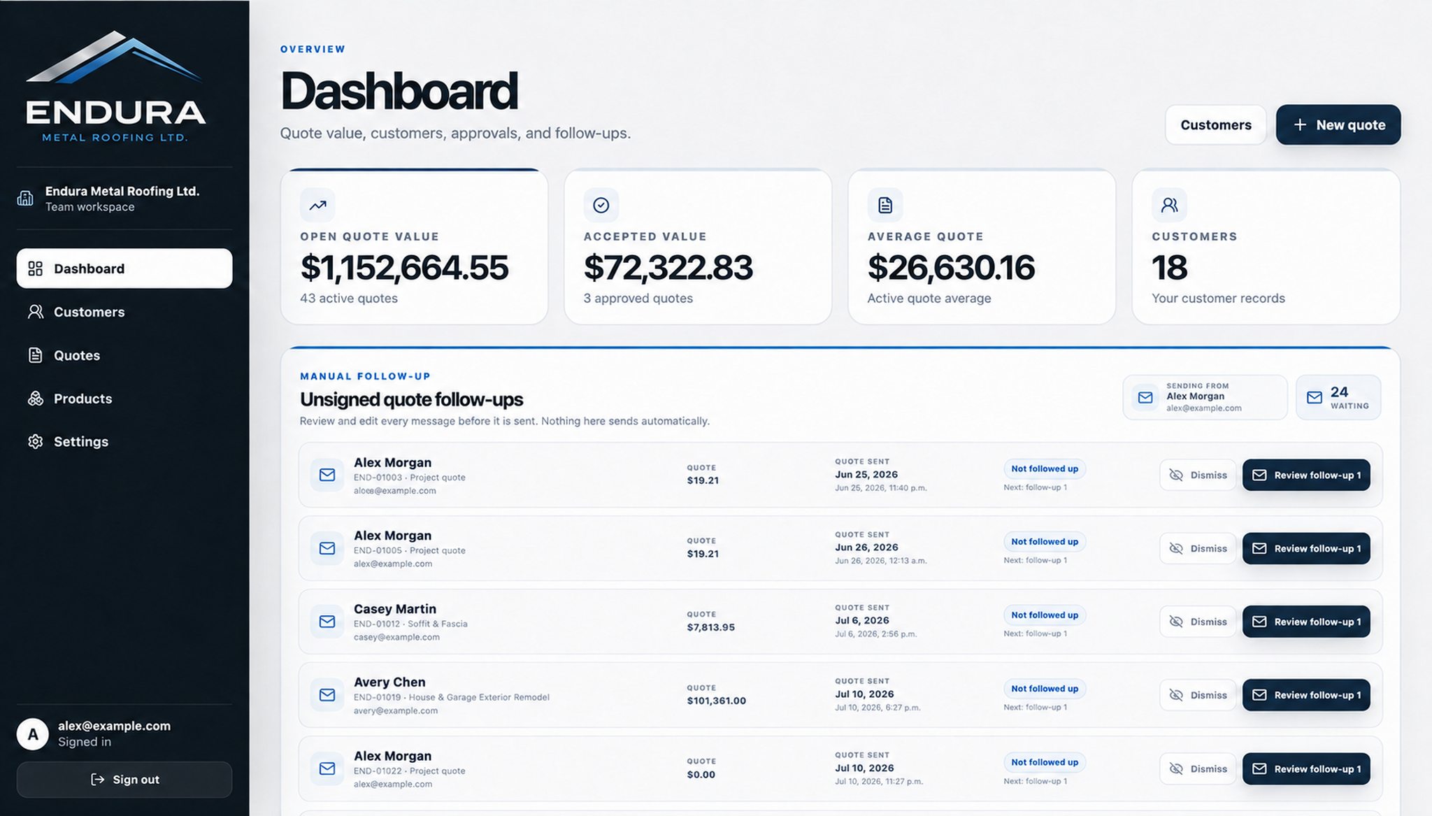
Task: Click the checkmark icon on Accepted Value
Action: point(601,205)
